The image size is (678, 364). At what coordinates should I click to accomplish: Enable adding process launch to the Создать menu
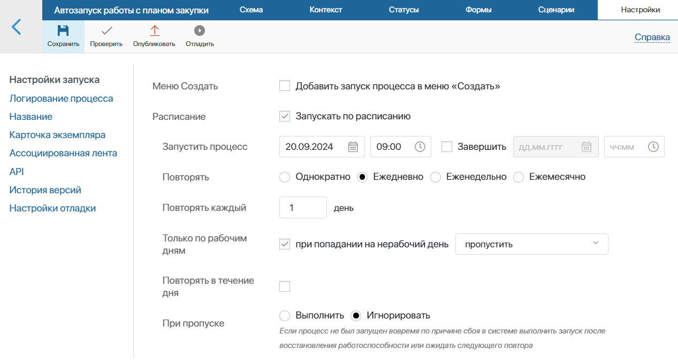click(x=285, y=86)
